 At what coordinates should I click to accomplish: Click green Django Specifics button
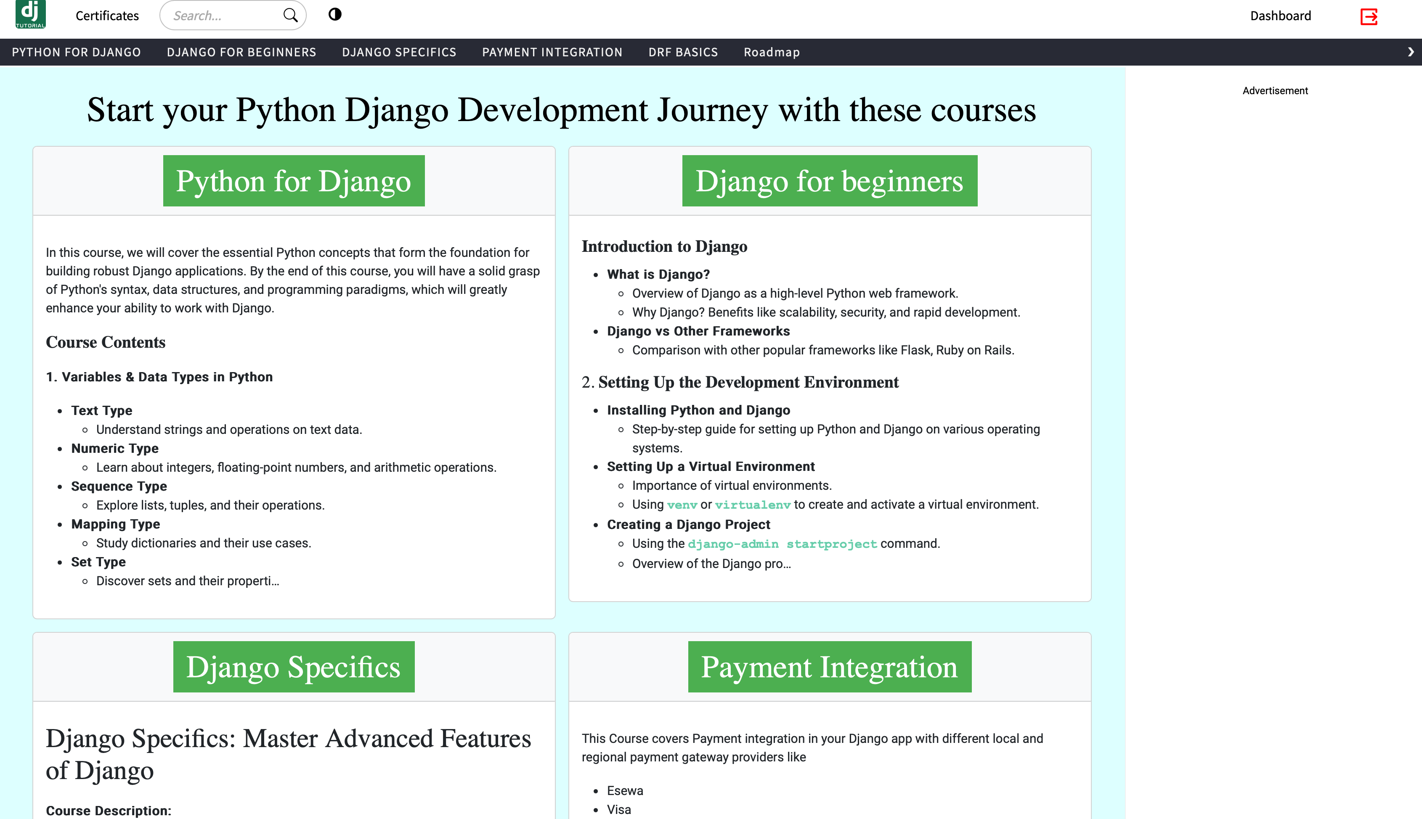click(294, 666)
